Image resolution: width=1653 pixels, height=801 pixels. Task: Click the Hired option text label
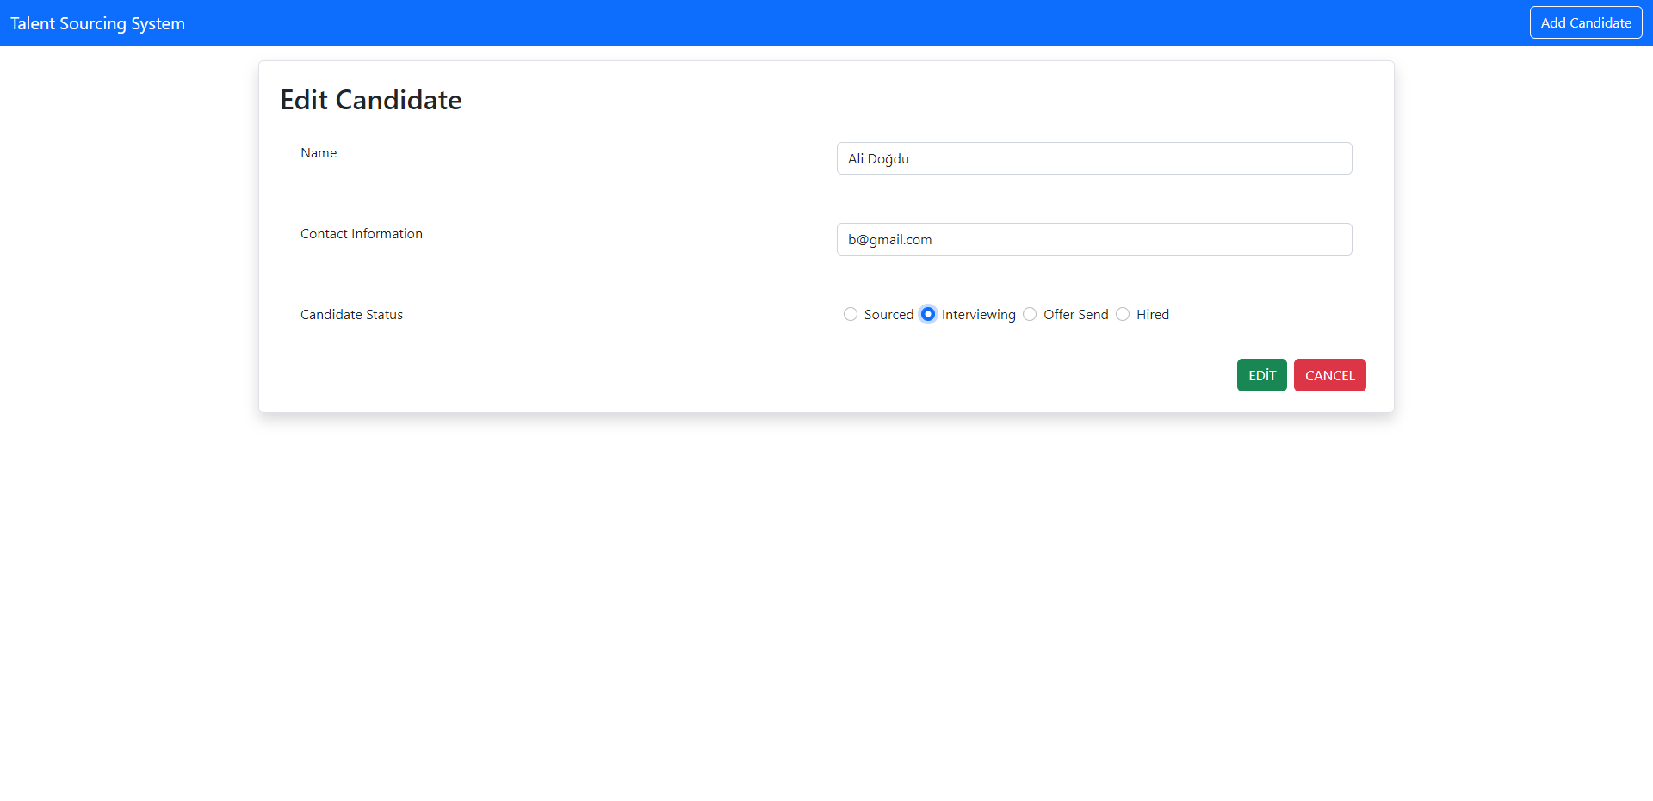click(1154, 314)
